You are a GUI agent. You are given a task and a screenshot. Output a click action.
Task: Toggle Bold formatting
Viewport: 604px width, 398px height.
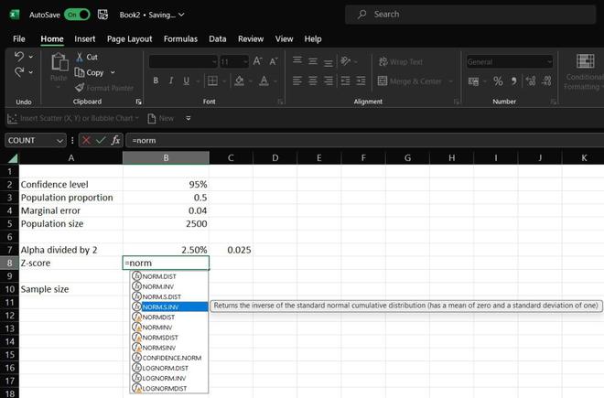pyautogui.click(x=156, y=81)
